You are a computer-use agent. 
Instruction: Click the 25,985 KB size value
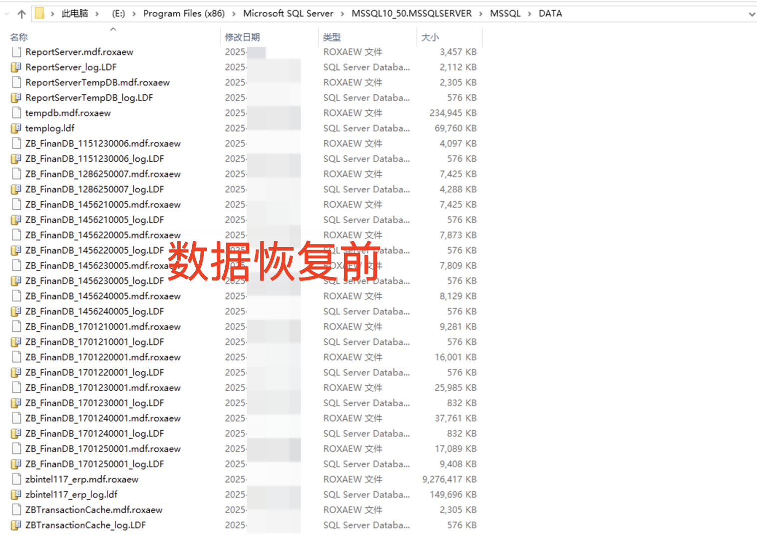coord(455,387)
